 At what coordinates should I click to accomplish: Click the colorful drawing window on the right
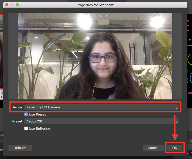click(189, 64)
